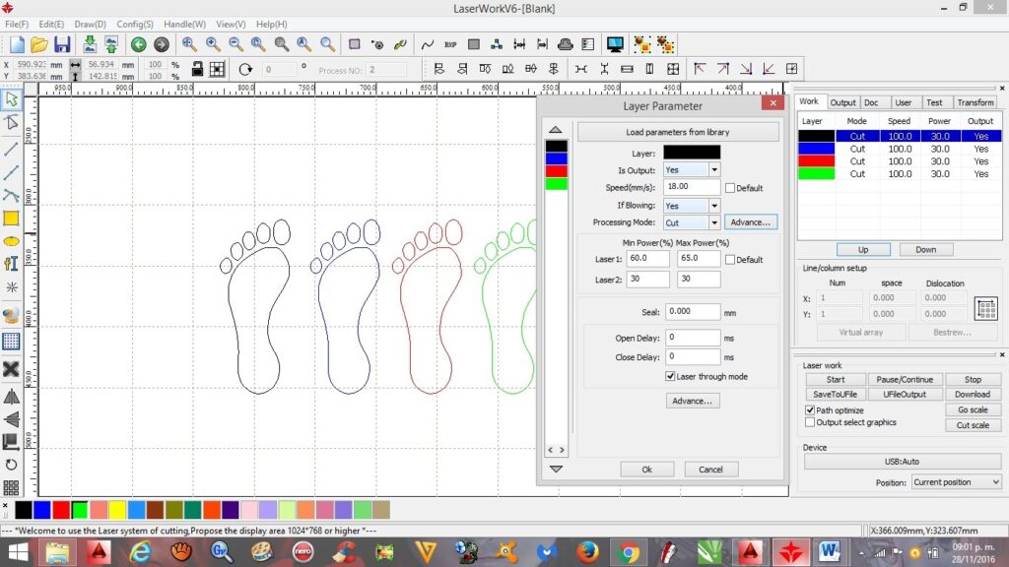Open the Handle(W) menu

(185, 24)
